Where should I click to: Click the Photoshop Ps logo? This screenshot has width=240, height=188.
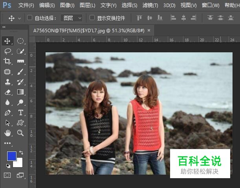[7, 5]
